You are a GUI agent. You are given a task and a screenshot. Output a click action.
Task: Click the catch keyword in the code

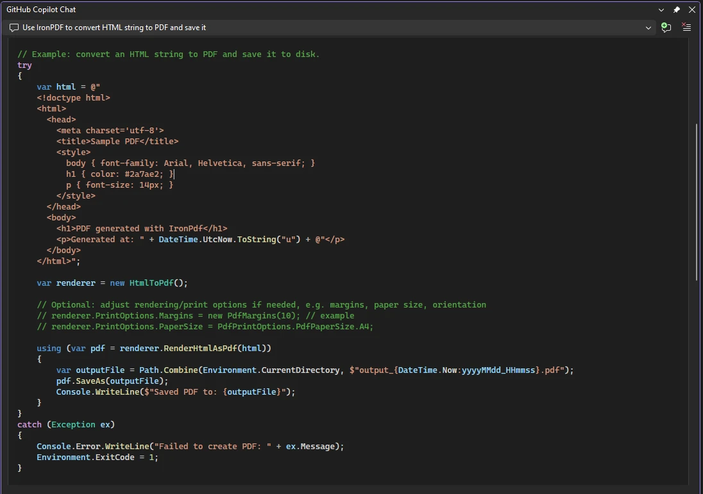[x=30, y=424]
